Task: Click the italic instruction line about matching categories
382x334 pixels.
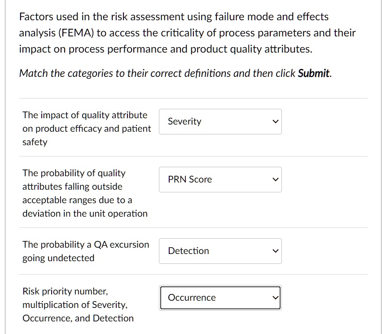Action: (x=174, y=73)
